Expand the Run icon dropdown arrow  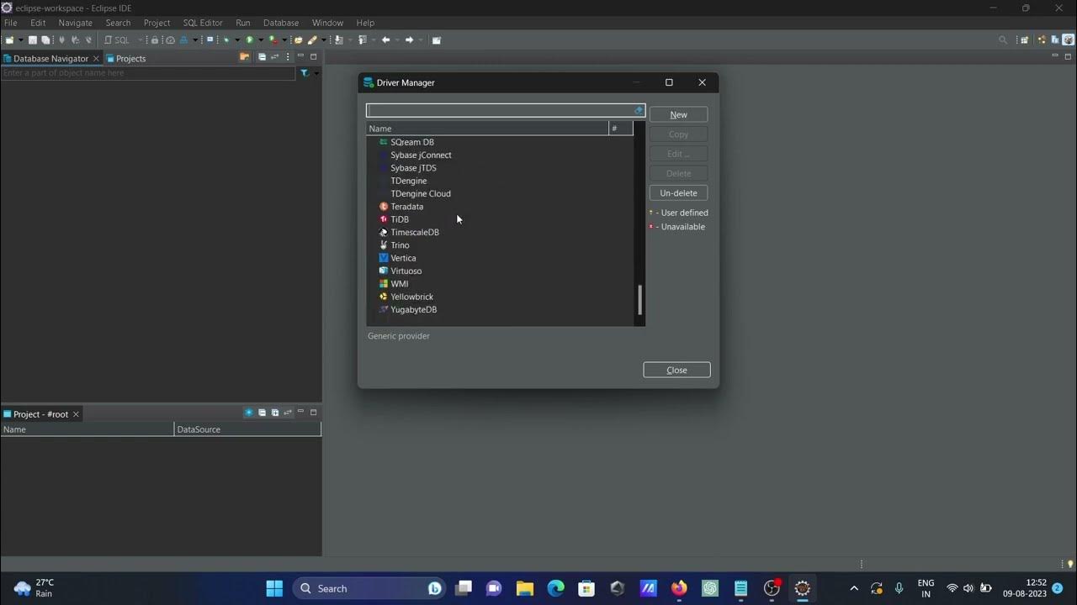pyautogui.click(x=261, y=39)
